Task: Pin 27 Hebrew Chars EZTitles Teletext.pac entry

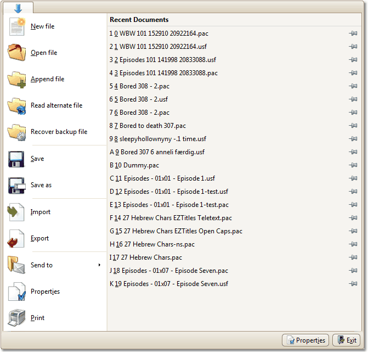Action: click(353, 218)
